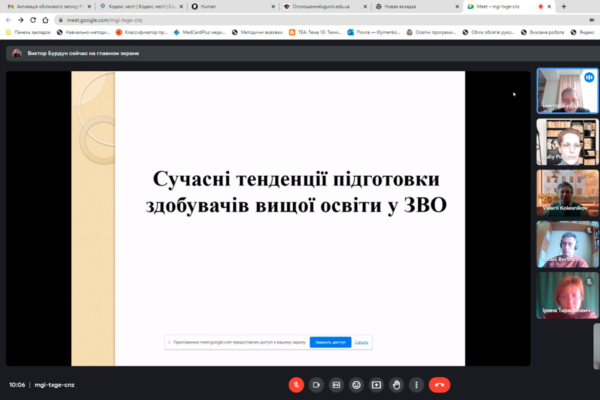Go to the browser home page

[x=45, y=20]
